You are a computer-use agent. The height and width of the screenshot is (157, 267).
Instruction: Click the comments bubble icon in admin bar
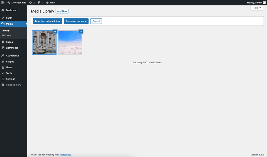click(39, 3)
